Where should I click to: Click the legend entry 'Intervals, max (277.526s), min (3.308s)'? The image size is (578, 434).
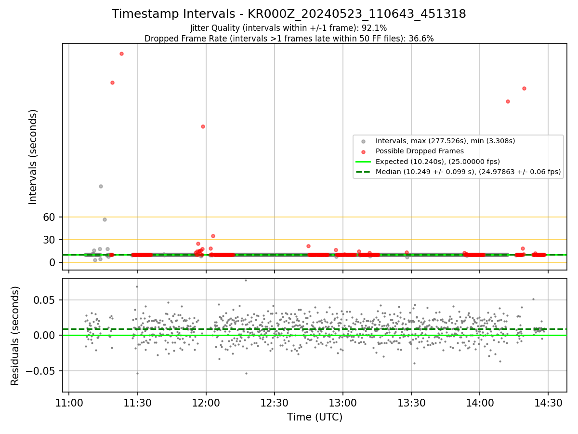click(x=445, y=141)
